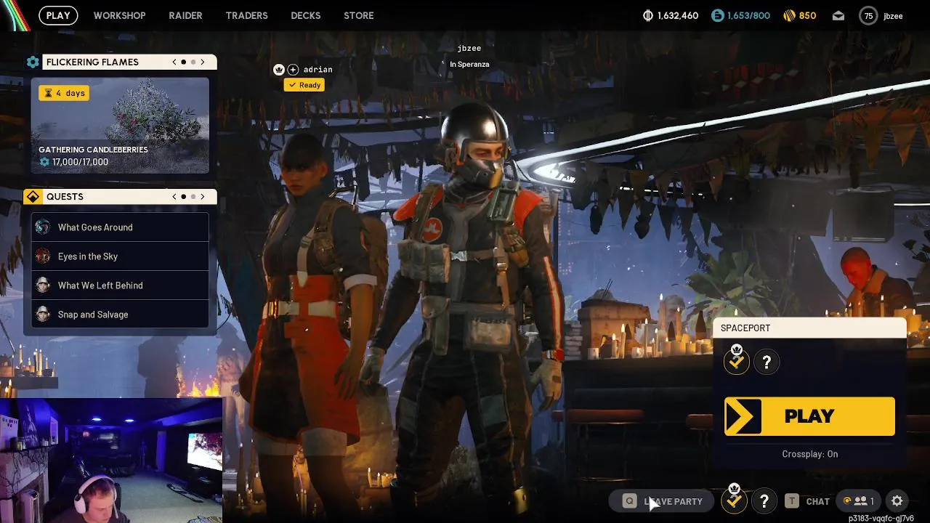930x523 pixels.
Task: Click the jbzee name above the helmeted character
Action: click(x=469, y=48)
